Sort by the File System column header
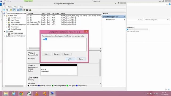The width and height of the screenshot is (171, 96). click(55, 14)
